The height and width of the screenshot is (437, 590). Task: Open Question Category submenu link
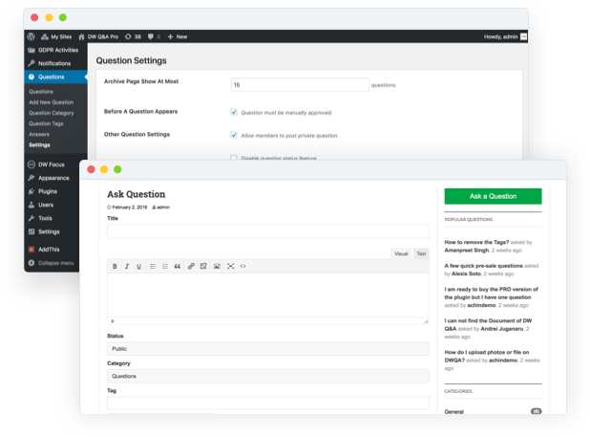[52, 113]
